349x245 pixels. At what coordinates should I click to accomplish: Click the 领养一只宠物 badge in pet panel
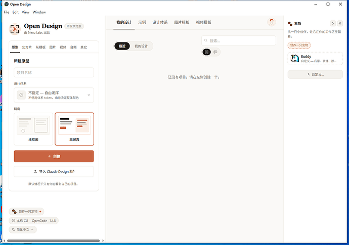pos(299,45)
